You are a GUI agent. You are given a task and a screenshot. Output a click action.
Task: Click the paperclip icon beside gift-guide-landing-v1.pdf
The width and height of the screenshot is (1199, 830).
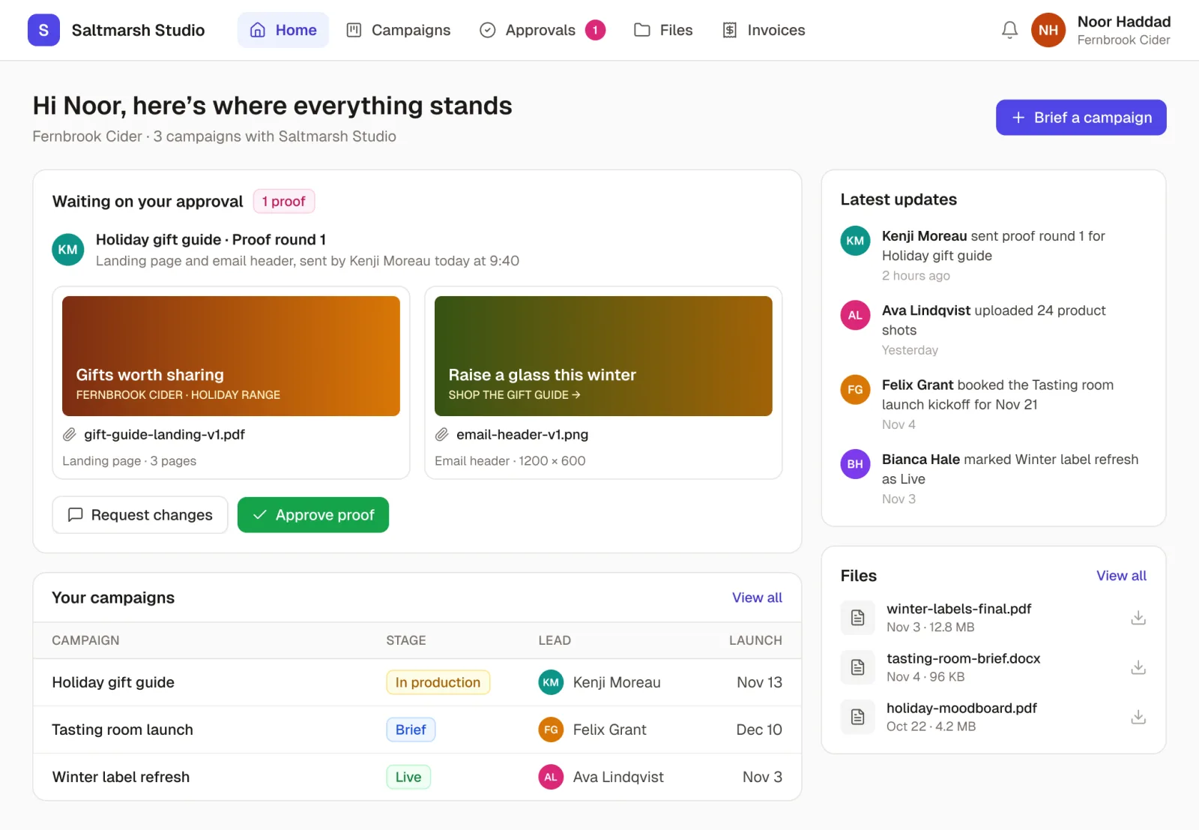click(x=69, y=434)
